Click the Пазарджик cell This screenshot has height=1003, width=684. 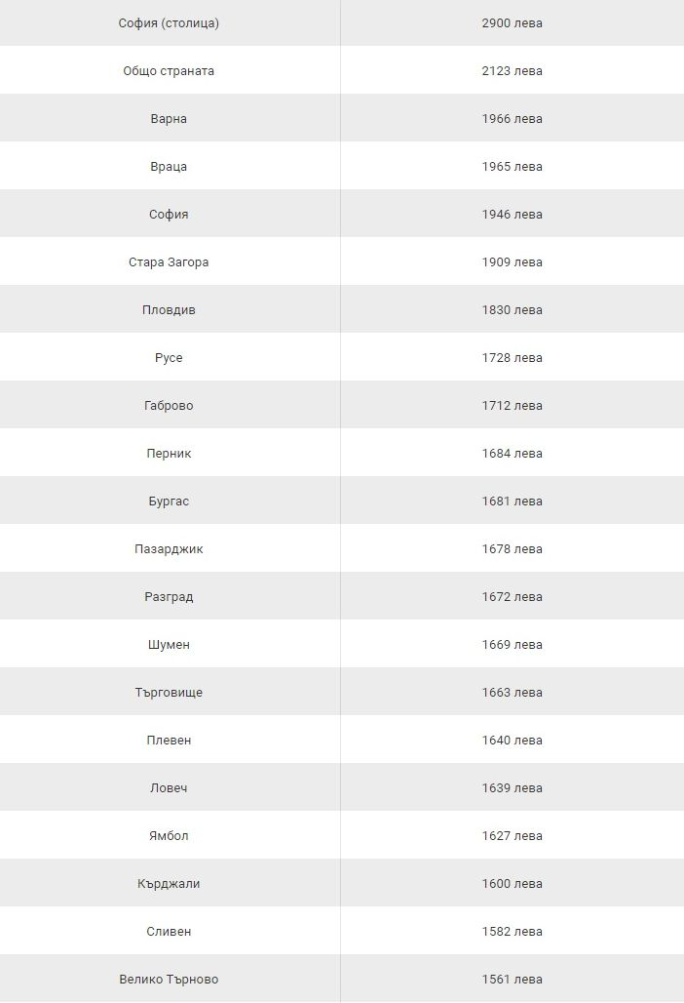tap(169, 549)
